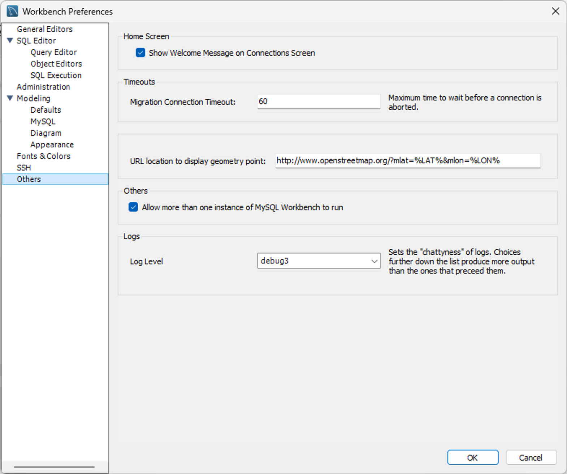Click the MySQL Workbench dolphin title icon
This screenshot has width=567, height=474.
pos(12,11)
